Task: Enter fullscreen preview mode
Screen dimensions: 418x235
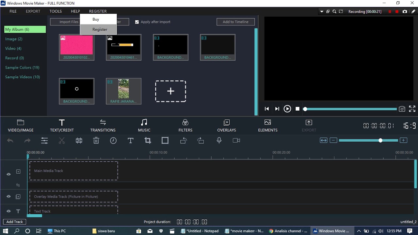Action: 412,109
